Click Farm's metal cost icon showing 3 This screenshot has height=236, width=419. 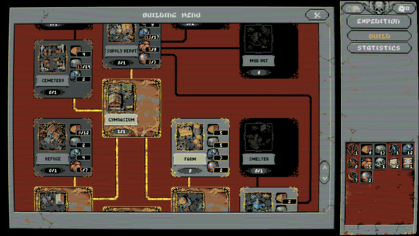(x=213, y=154)
